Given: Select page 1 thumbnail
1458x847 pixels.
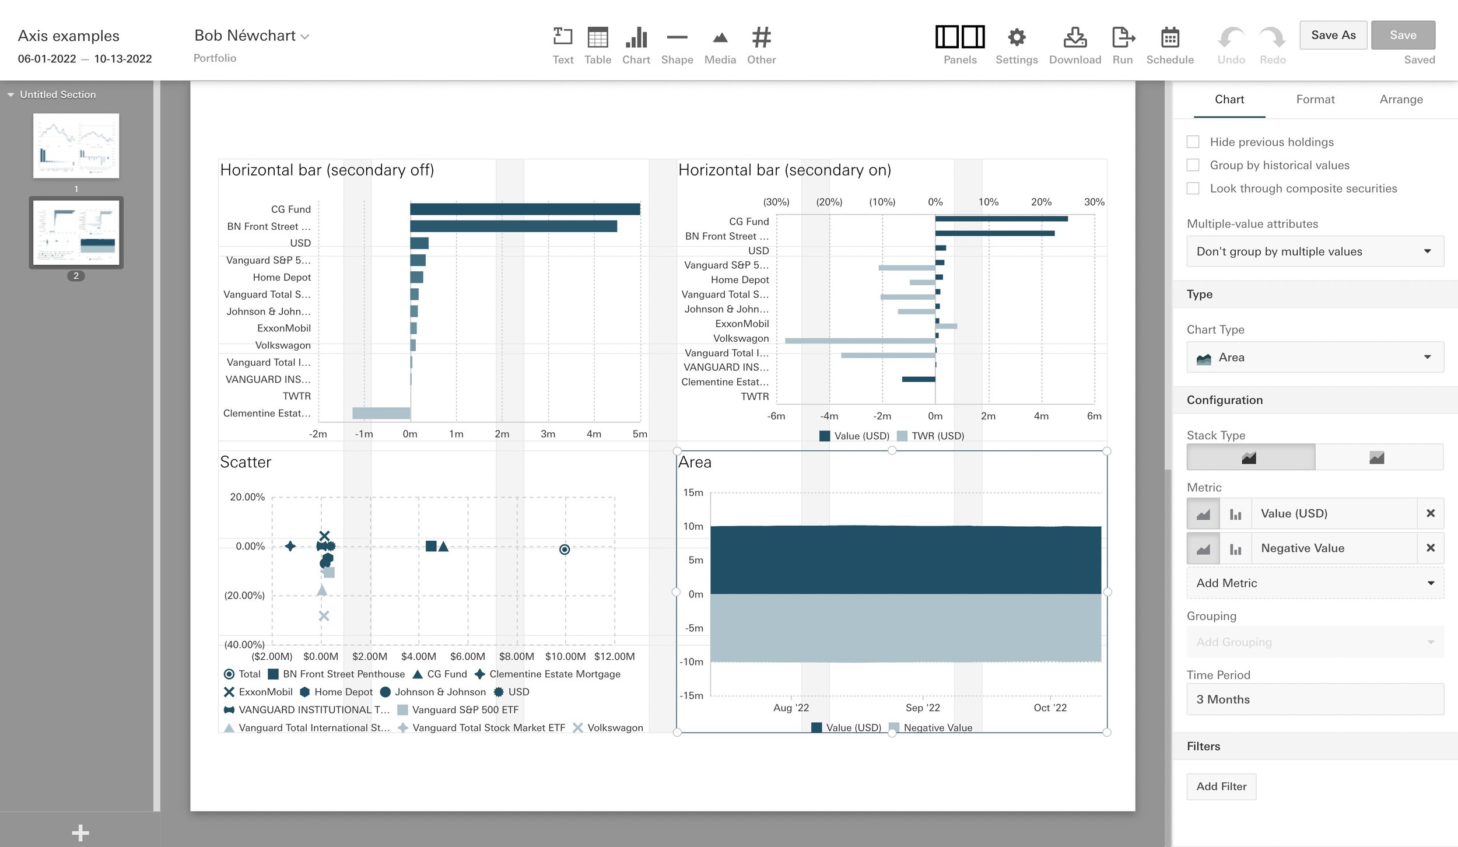Looking at the screenshot, I should click(76, 146).
